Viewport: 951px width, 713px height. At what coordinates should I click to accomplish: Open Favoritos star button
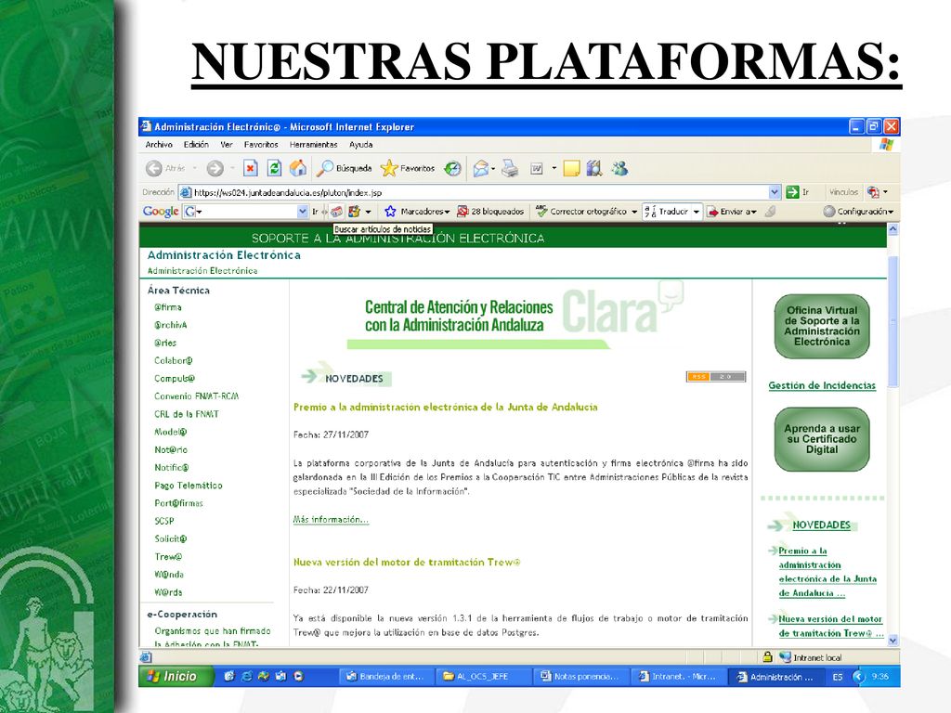click(408, 168)
